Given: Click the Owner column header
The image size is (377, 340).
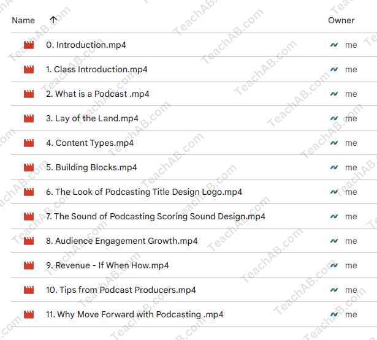Looking at the screenshot, I should coord(341,20).
